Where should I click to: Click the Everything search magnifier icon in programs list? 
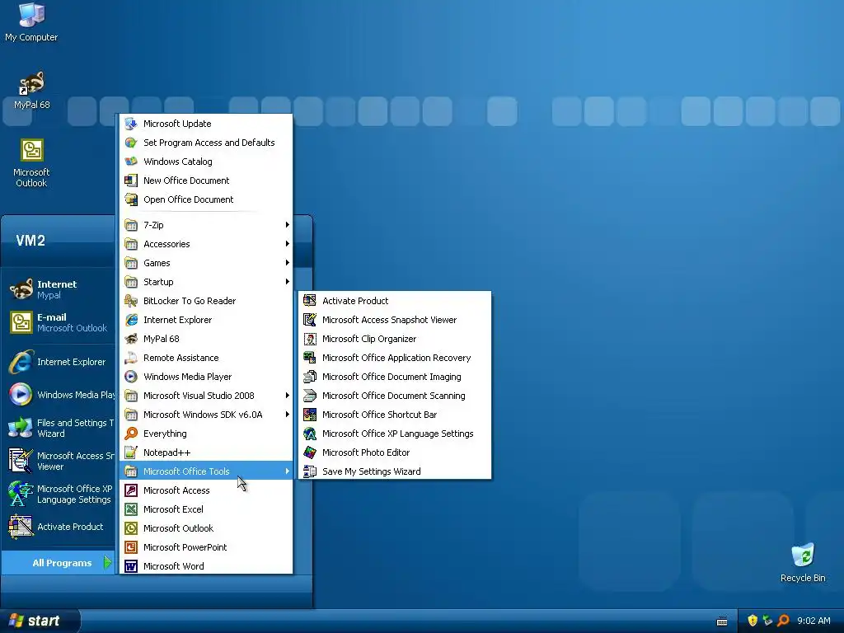[x=131, y=434]
